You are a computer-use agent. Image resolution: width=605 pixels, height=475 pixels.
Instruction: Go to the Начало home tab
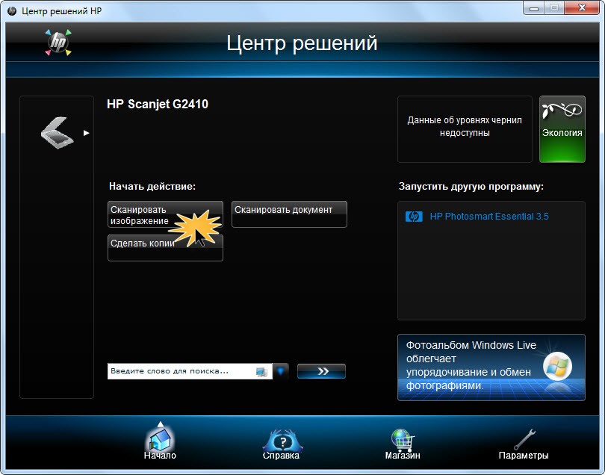click(160, 442)
